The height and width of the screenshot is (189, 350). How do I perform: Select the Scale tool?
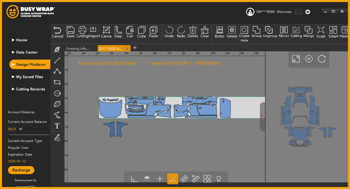tap(321, 32)
